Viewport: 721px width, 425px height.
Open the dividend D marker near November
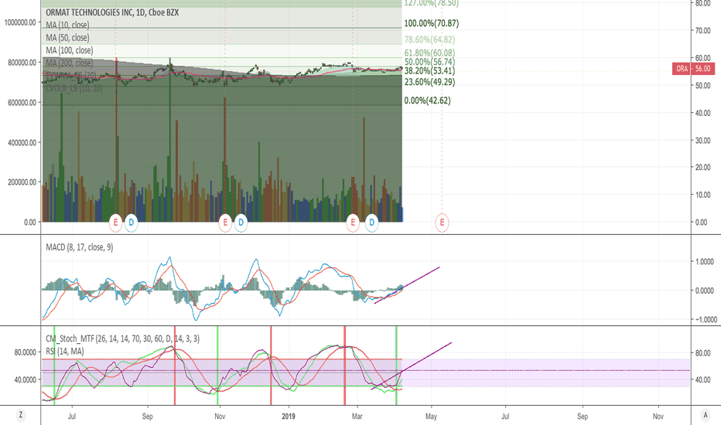(241, 223)
